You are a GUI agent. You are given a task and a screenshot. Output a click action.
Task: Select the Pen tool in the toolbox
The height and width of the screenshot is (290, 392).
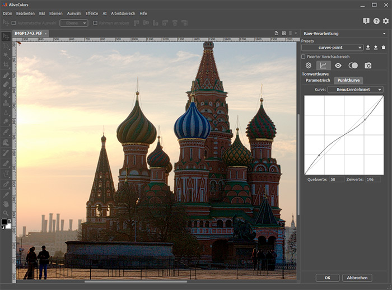coord(6,185)
